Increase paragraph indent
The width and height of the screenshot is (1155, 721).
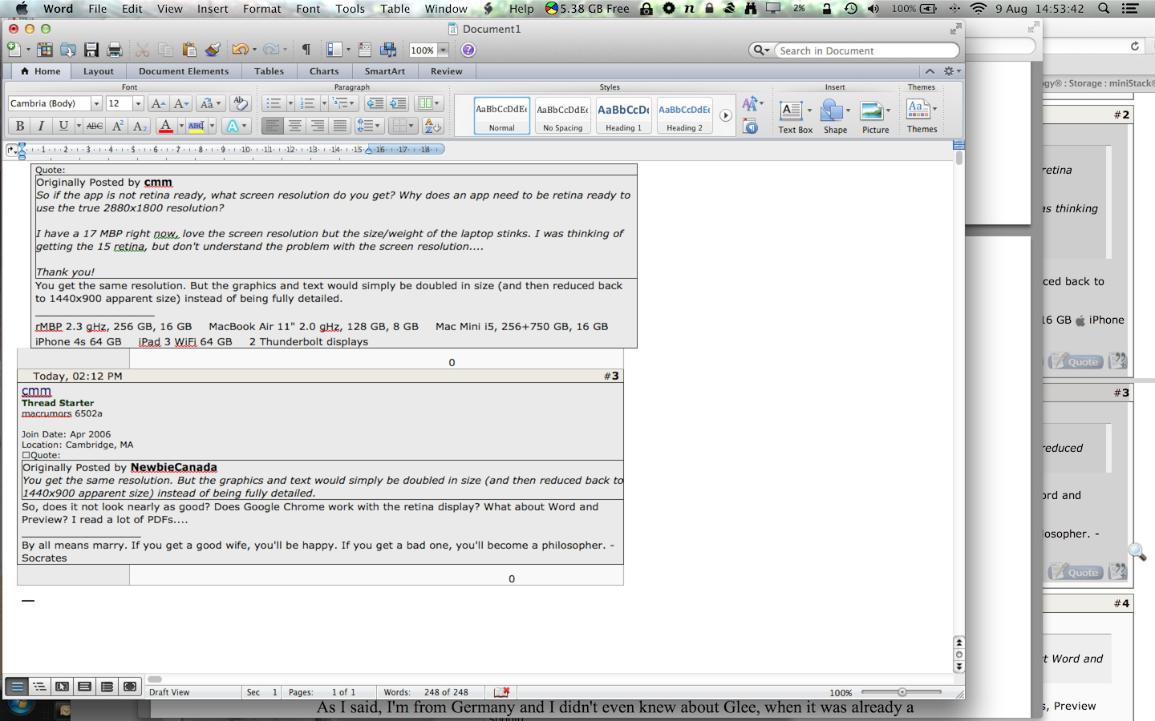[x=398, y=103]
